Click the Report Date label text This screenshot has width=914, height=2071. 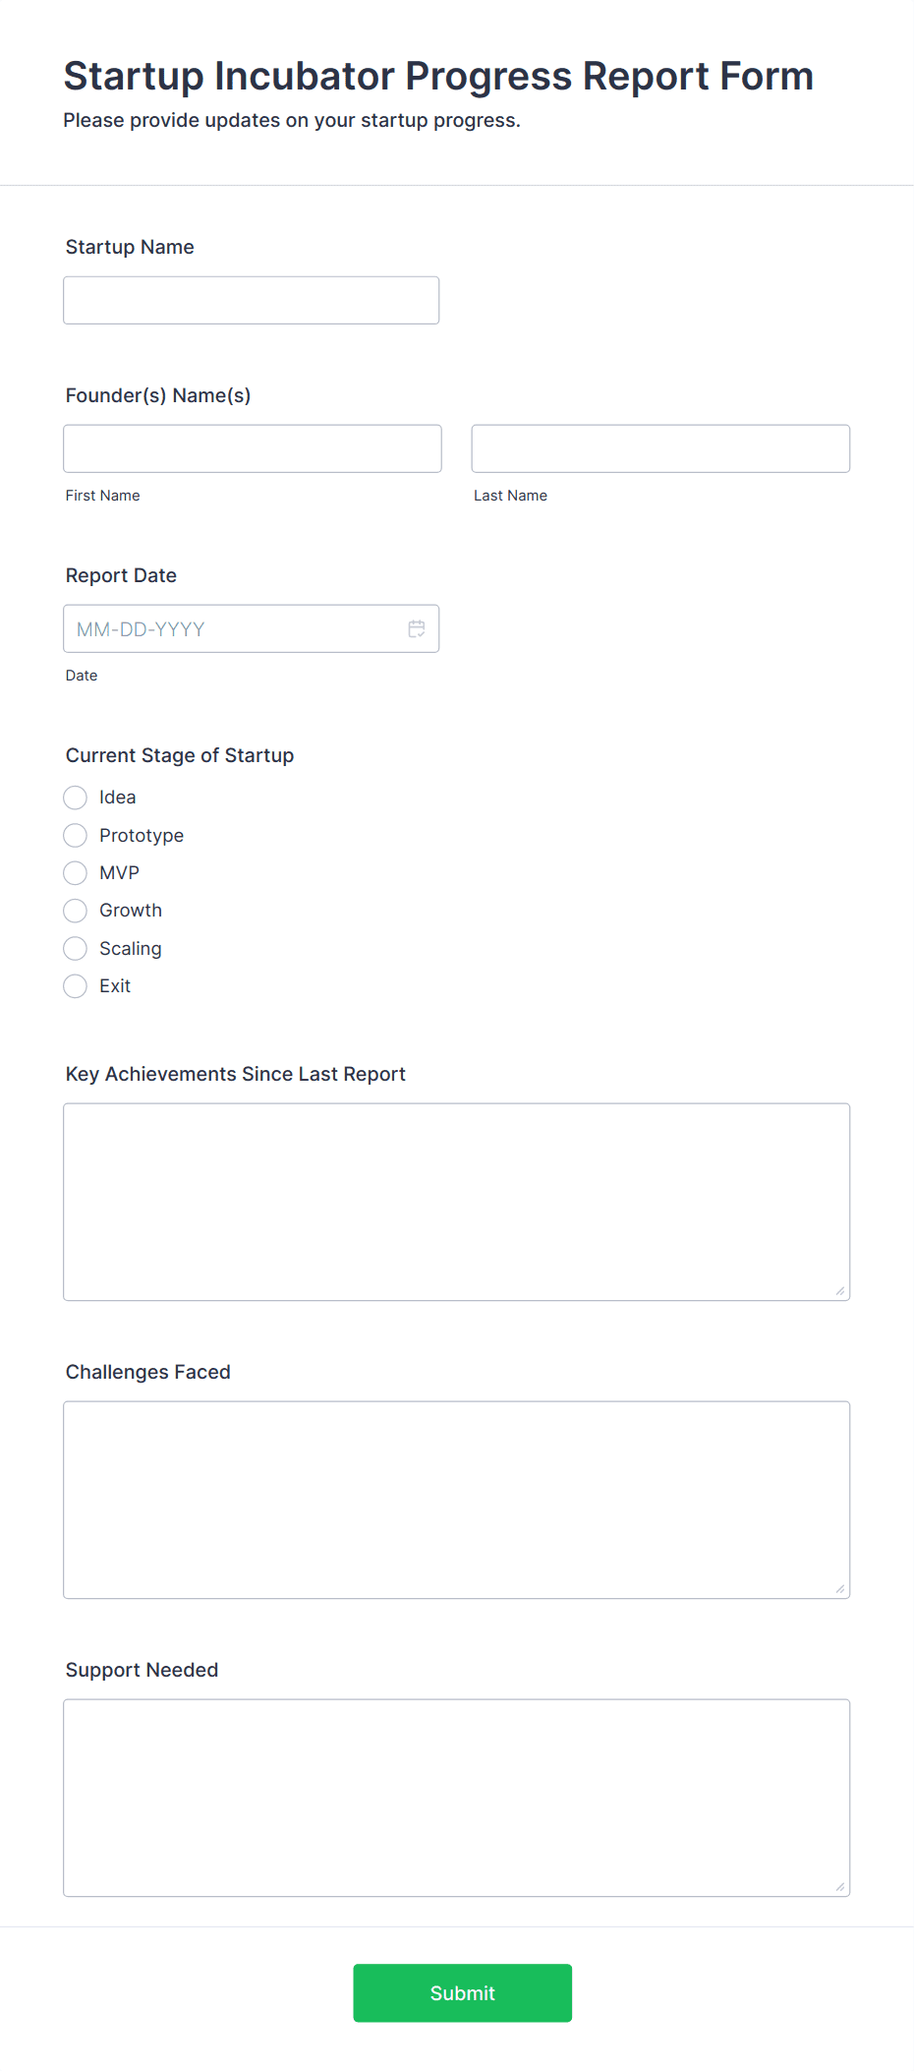(121, 575)
